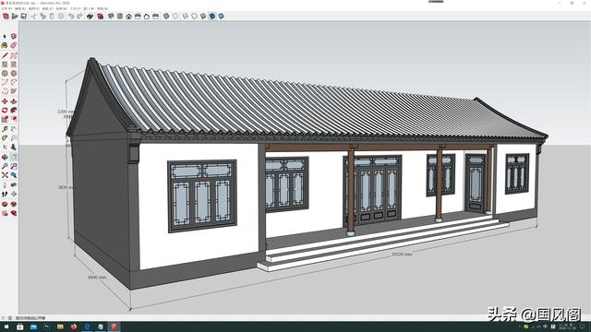591x332 pixels.
Task: Pick the Eraser tool in left toolbar
Action: pos(14,45)
